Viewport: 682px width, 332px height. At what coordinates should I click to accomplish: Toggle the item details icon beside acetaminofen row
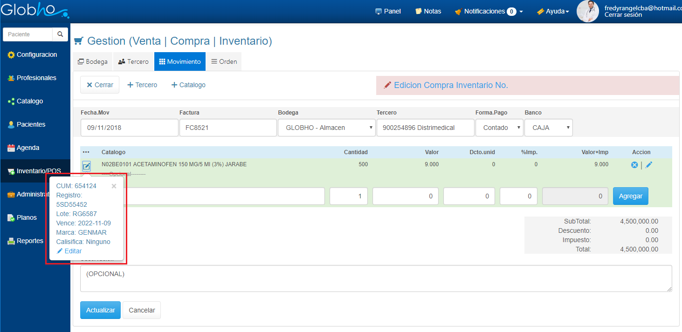pyautogui.click(x=87, y=166)
